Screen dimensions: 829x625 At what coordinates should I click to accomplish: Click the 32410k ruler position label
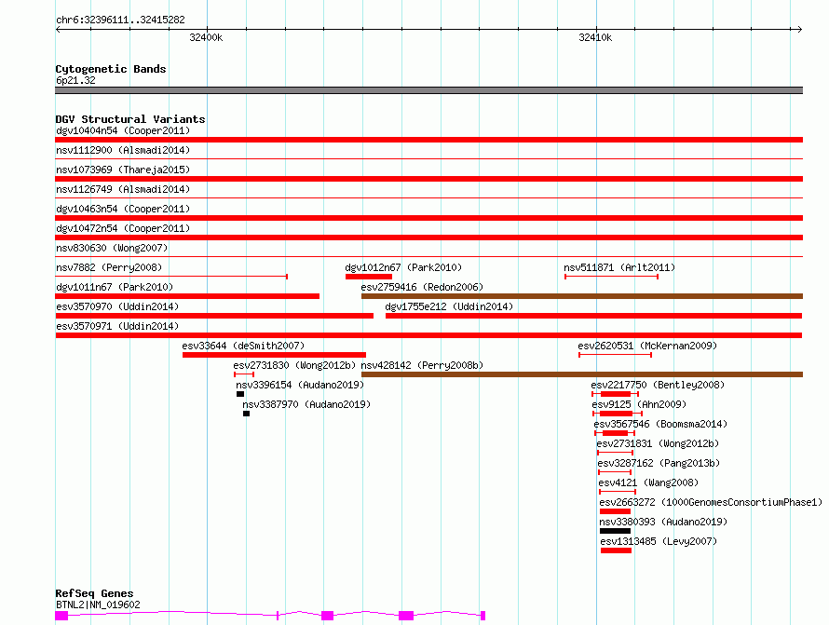click(595, 37)
